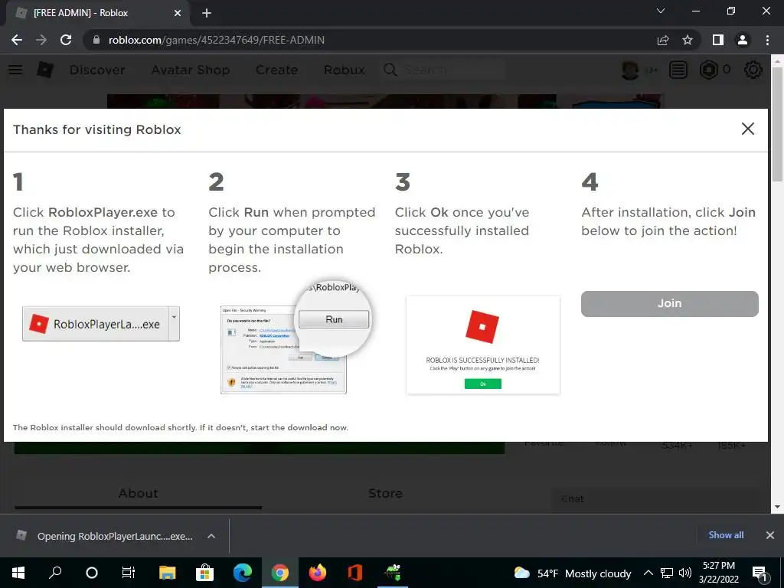
Task: Switch to the About tab
Action: click(138, 494)
